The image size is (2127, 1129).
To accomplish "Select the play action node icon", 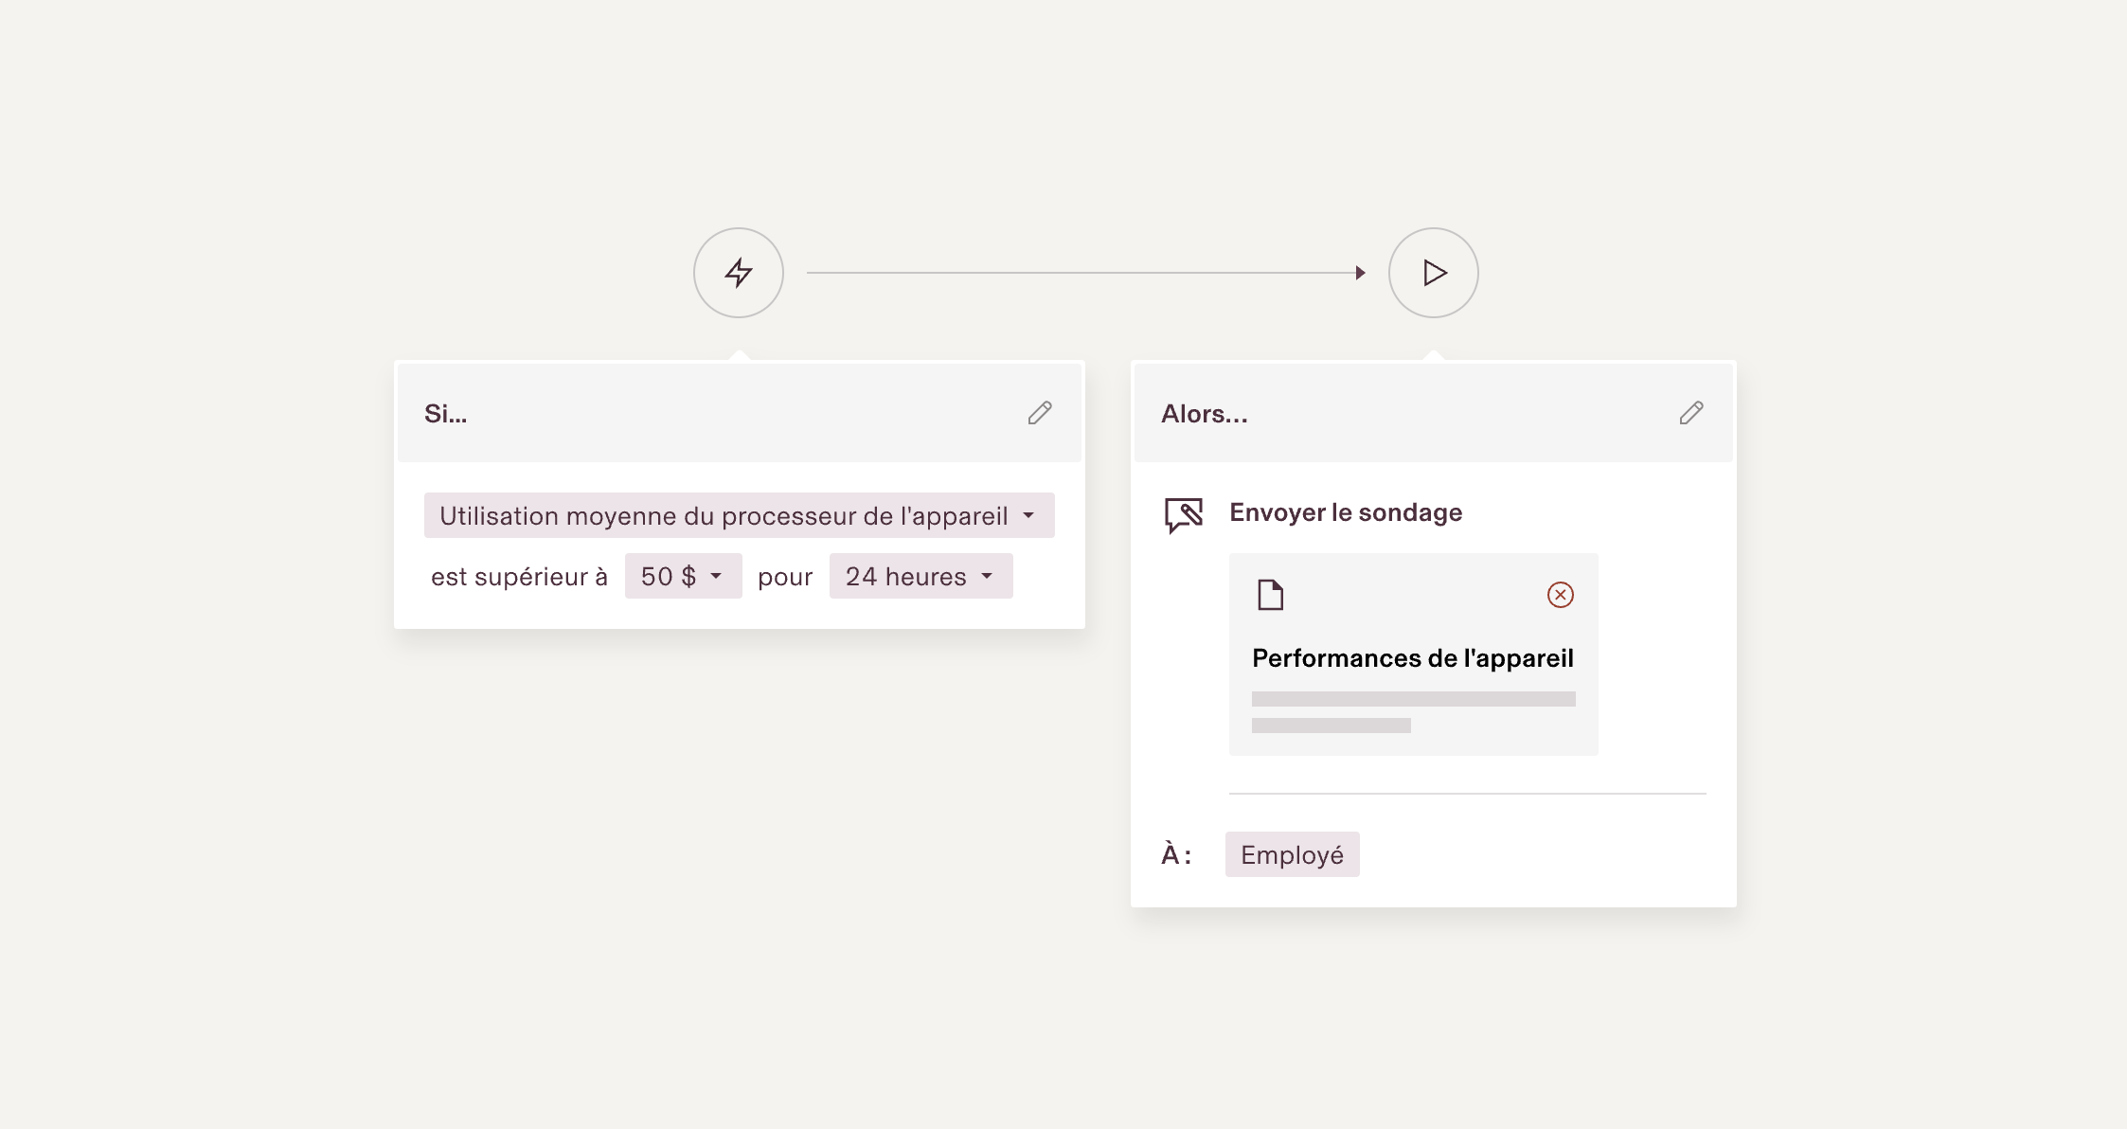I will 1435,273.
